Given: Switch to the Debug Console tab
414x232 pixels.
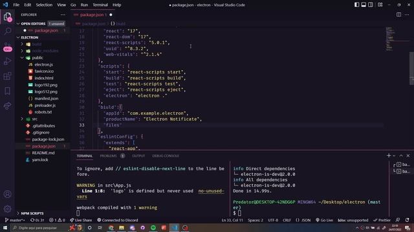Looking at the screenshot, I should pos(166,156).
